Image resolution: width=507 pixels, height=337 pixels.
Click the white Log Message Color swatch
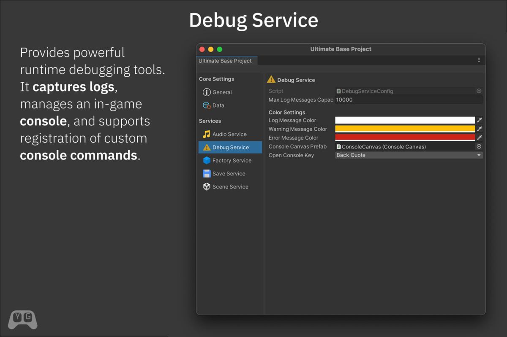[405, 120]
